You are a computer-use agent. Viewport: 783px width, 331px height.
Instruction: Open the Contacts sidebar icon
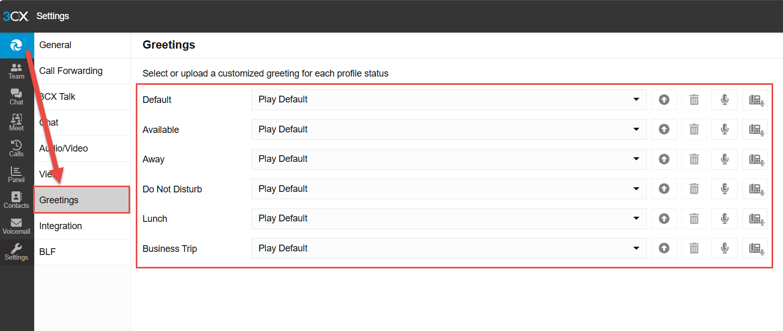click(17, 200)
